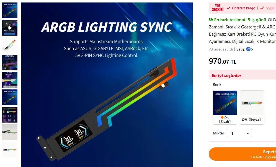Click the blue EU seller badge icon
Screen dimensions: 276x167
coord(248,49)
